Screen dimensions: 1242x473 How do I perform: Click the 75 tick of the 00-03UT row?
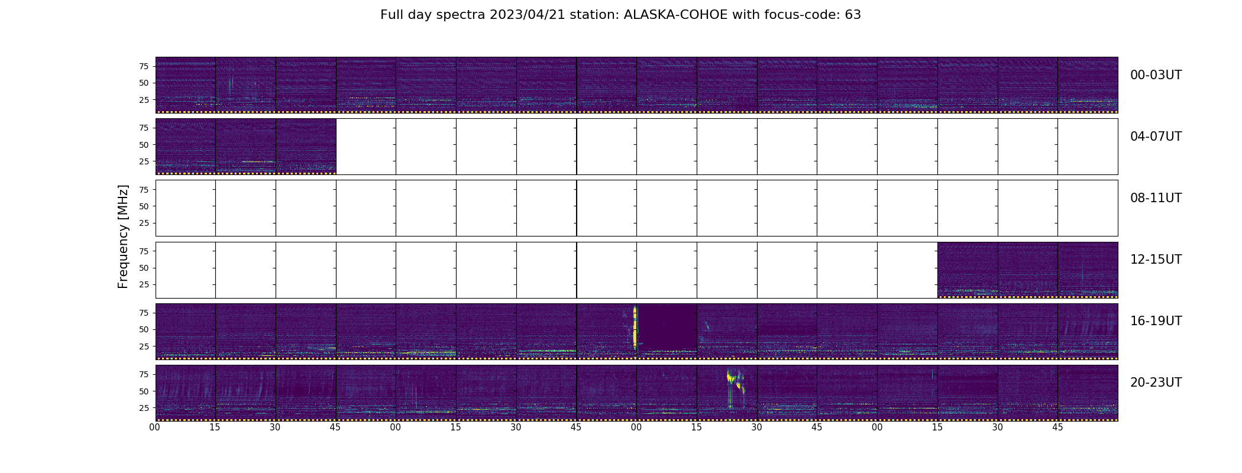point(144,66)
